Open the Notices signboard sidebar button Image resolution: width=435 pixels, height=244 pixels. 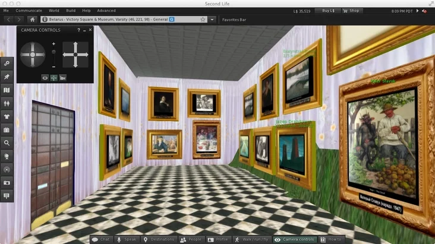click(7, 196)
